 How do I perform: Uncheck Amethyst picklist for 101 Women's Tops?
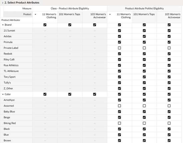144,100
